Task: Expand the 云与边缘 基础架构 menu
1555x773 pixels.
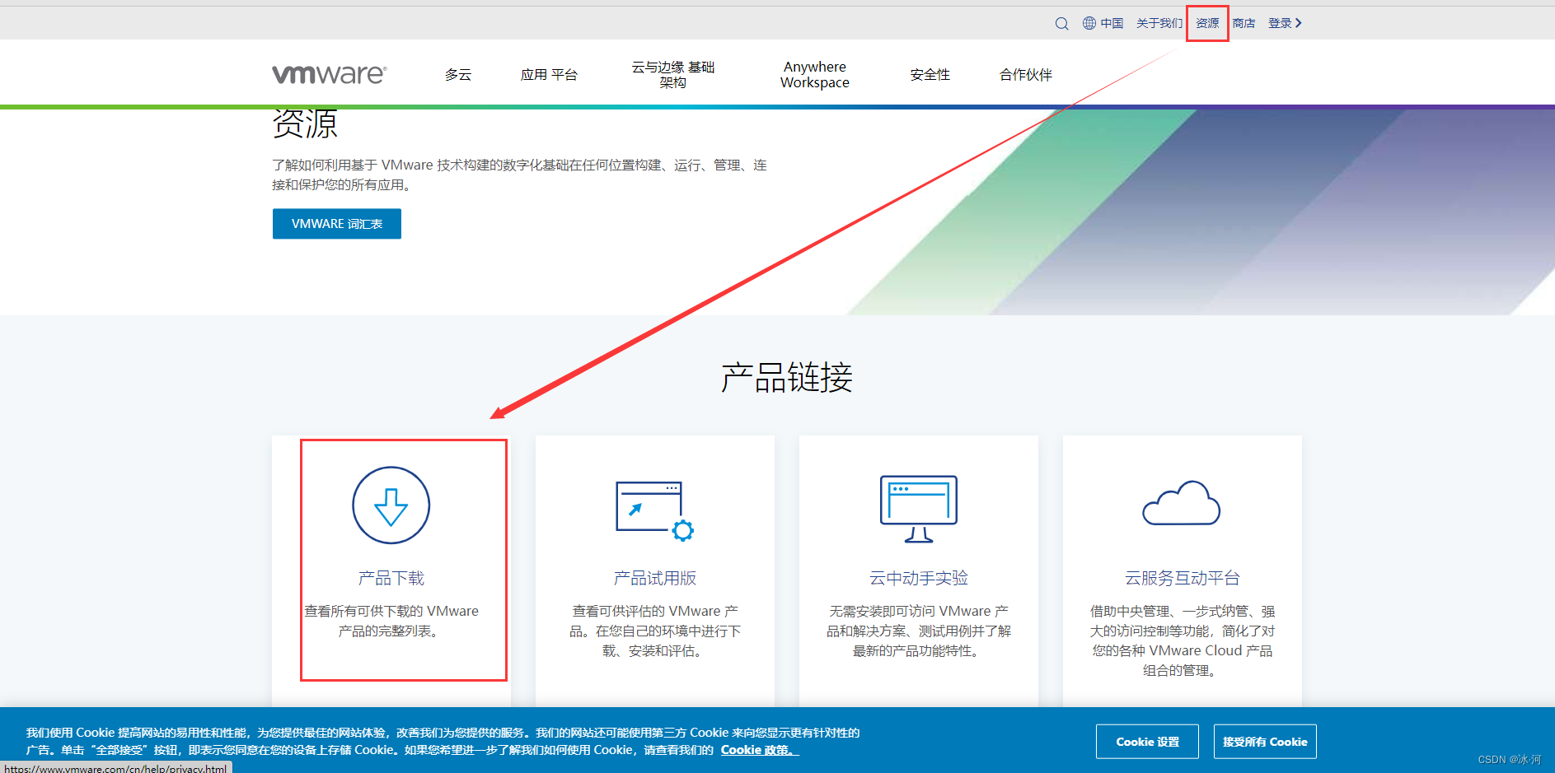Action: (672, 74)
